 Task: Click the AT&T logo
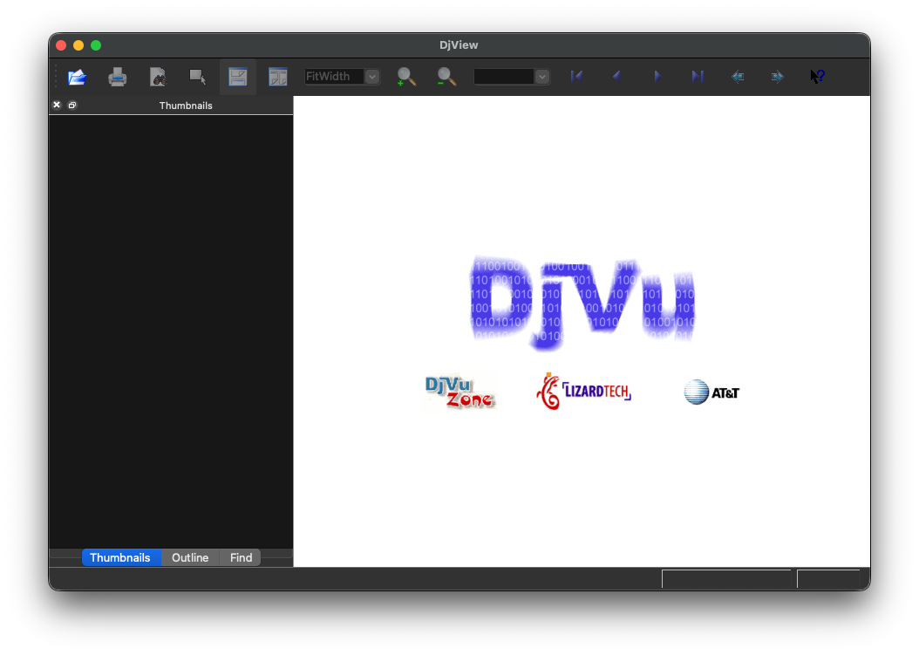[711, 392]
